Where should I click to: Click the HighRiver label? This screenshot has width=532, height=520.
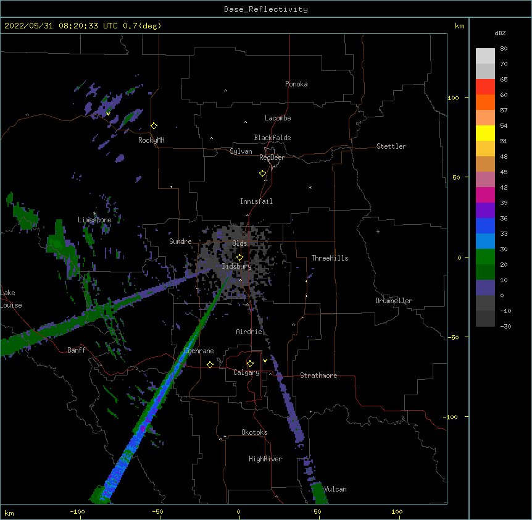265,459
